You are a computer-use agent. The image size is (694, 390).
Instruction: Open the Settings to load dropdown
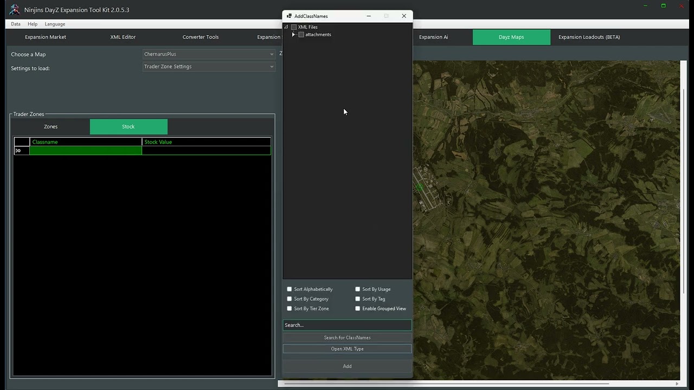(209, 67)
